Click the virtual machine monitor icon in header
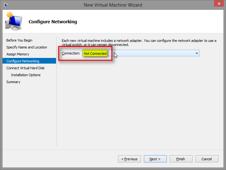226x170 pixels. (13, 21)
